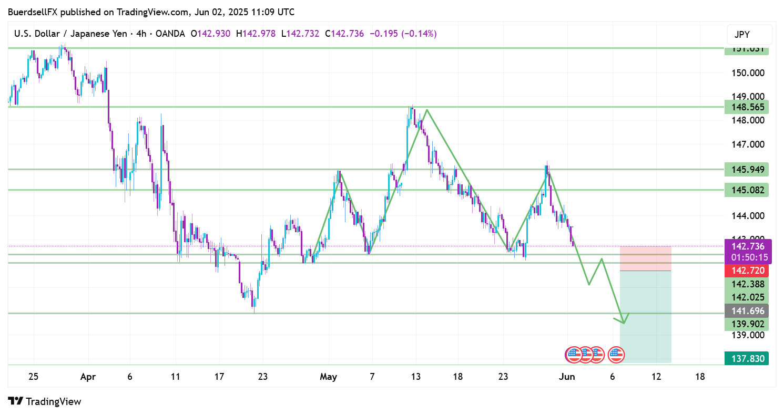Click the 25 date on time axis
784x415 pixels.
(34, 377)
